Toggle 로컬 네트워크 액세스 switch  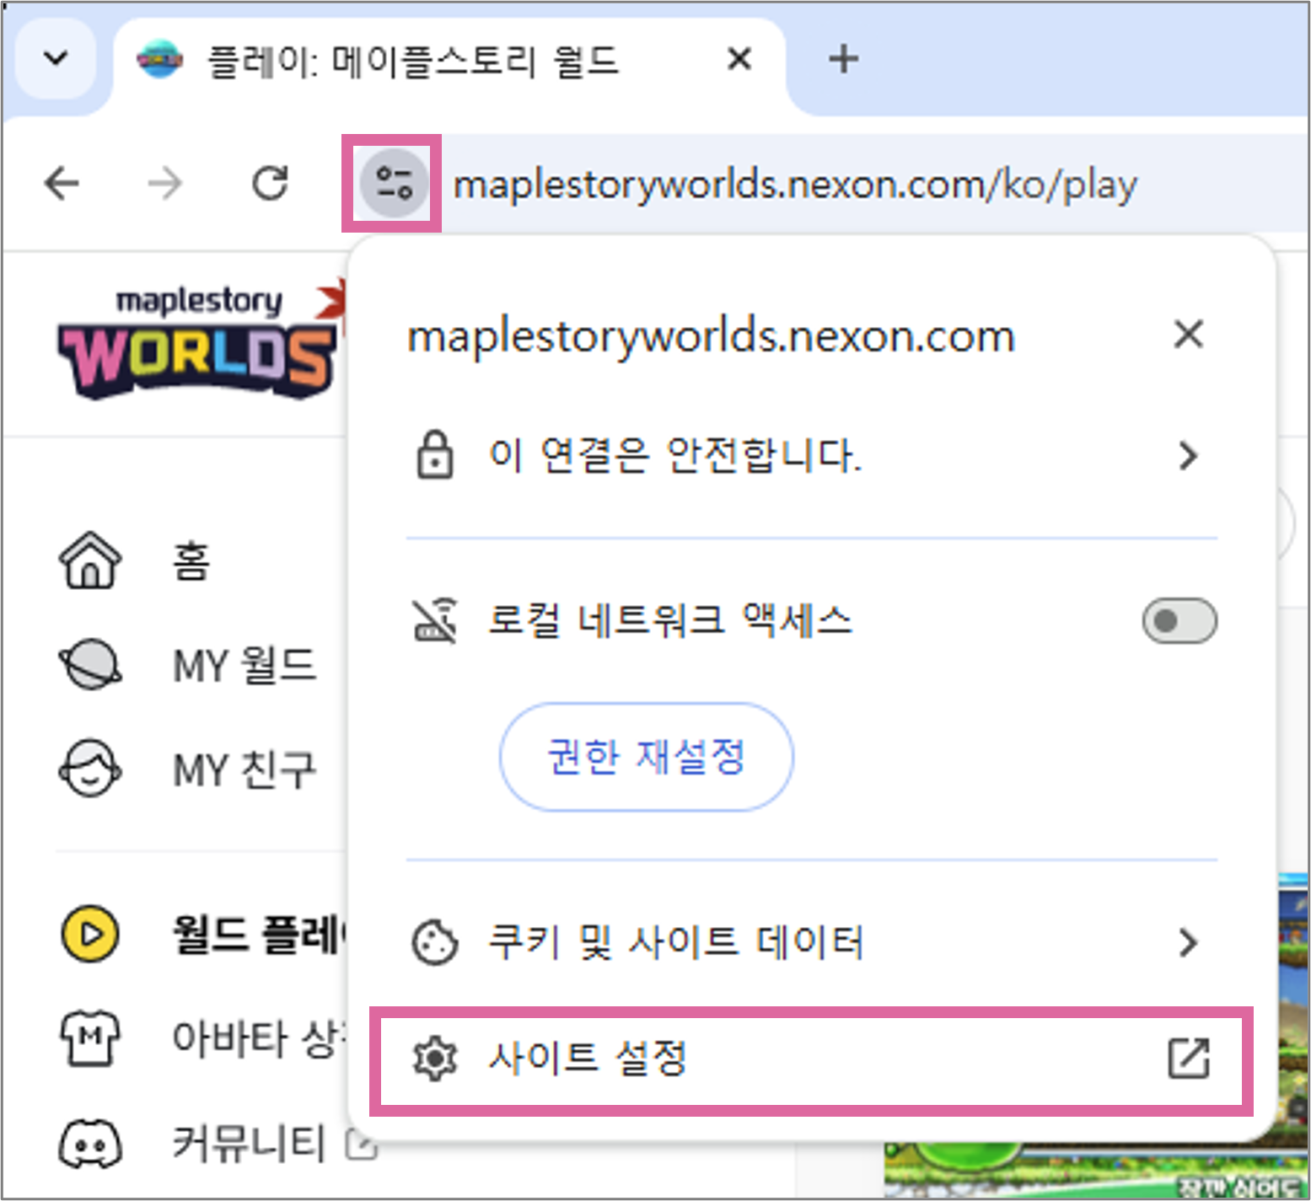1179,621
